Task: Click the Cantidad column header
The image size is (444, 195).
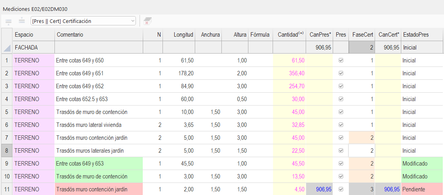Action: (290, 35)
